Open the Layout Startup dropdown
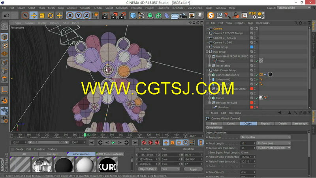Image resolution: width=316 pixels, height=178 pixels. point(293,8)
